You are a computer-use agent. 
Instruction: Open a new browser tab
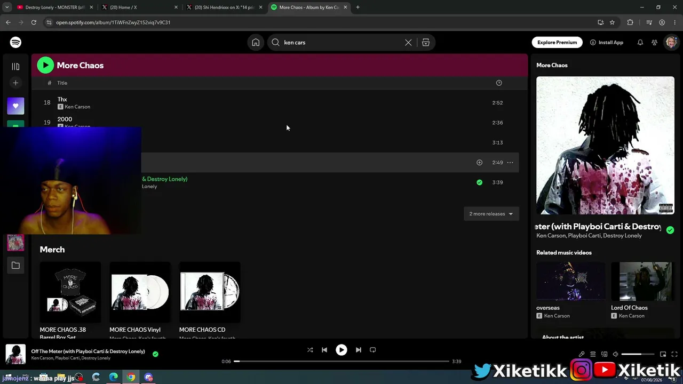point(358,7)
